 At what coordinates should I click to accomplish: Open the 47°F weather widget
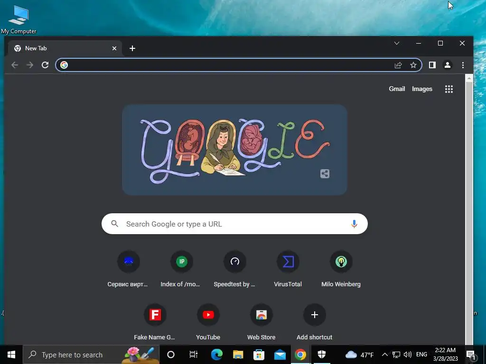coord(360,355)
